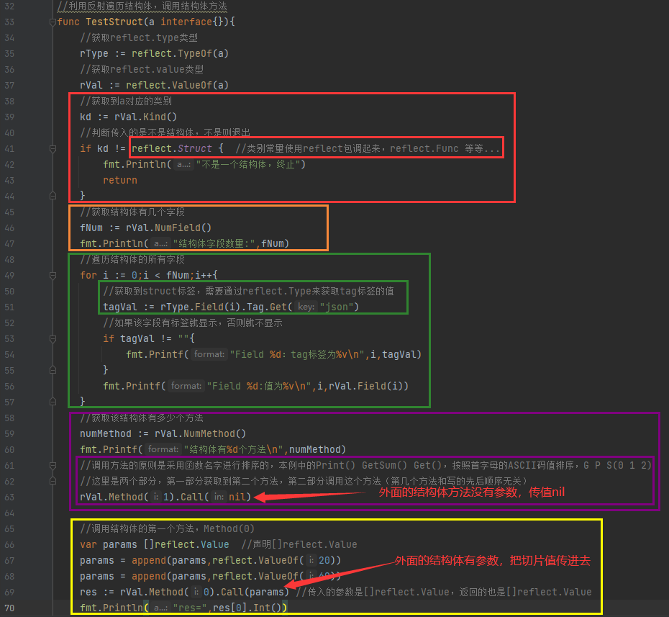Click string "不是一个结构体，终止"

(x=248, y=164)
